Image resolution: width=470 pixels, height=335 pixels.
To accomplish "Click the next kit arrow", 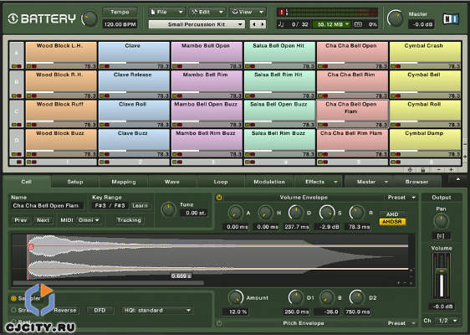I will tap(263, 24).
